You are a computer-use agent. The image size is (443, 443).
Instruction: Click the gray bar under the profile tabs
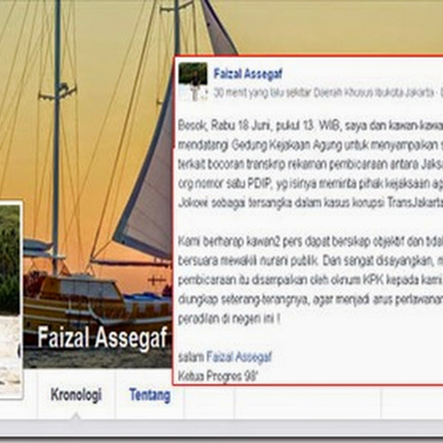(x=221, y=427)
